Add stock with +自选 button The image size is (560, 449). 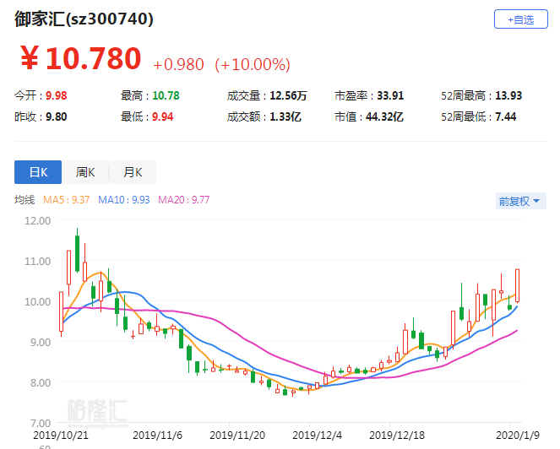click(x=520, y=19)
